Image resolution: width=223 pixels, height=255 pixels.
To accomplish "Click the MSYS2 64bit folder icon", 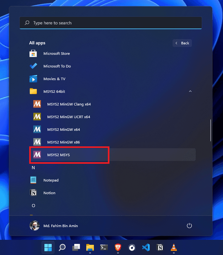I will (33, 92).
